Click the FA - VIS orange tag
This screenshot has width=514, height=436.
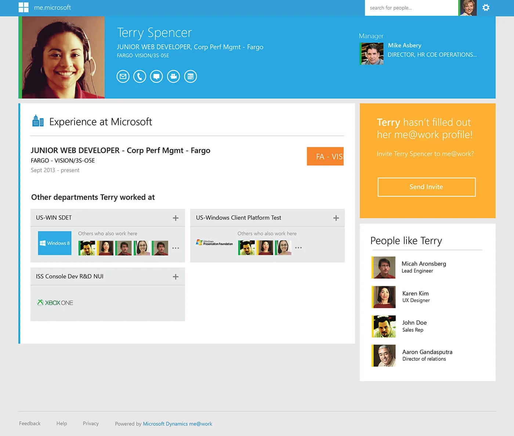tap(325, 156)
